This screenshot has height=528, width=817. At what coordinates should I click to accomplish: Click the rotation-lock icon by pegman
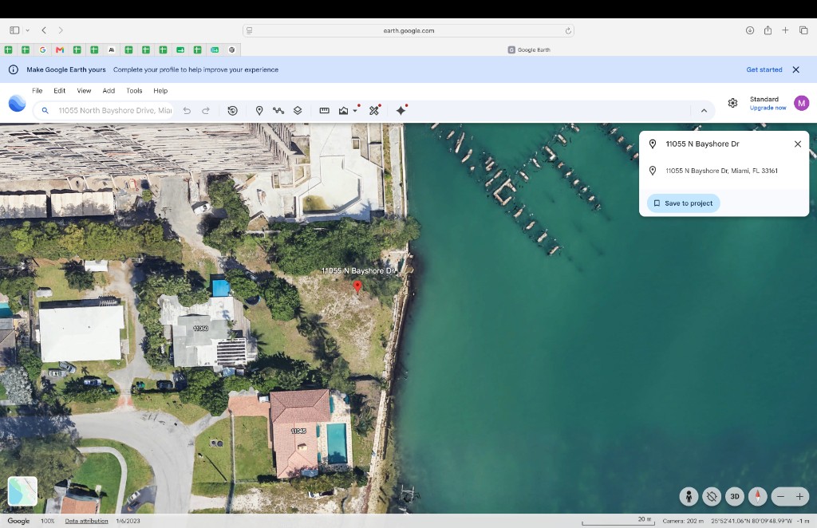click(712, 496)
